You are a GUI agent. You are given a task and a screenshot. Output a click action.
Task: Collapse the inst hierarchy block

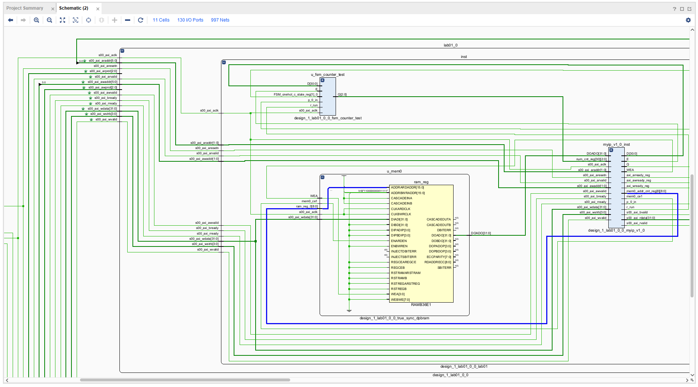(x=224, y=62)
